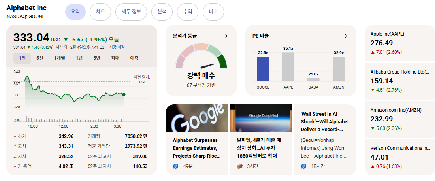The height and width of the screenshot is (181, 435).
Task: Show the 예측 forecast view
Action: pyautogui.click(x=135, y=58)
